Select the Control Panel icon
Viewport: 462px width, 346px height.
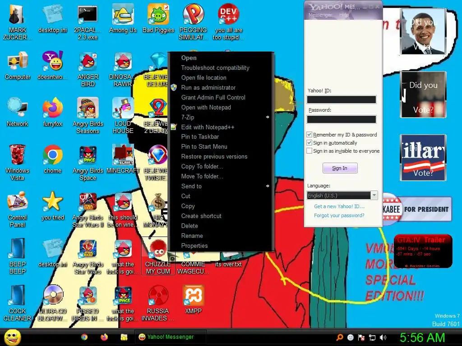pyautogui.click(x=18, y=209)
